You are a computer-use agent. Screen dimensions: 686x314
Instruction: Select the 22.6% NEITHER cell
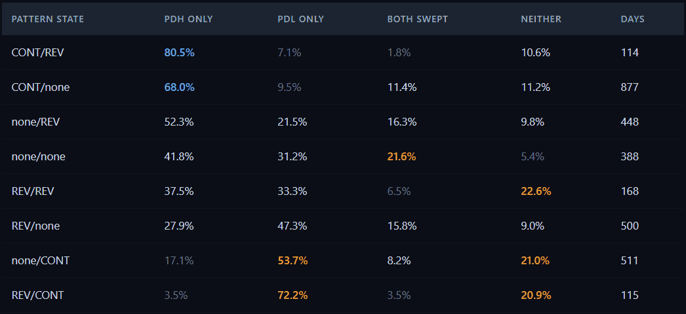pos(536,191)
